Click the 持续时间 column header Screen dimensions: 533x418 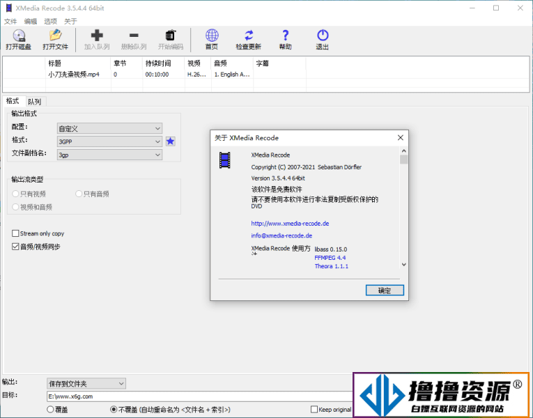[x=164, y=63]
